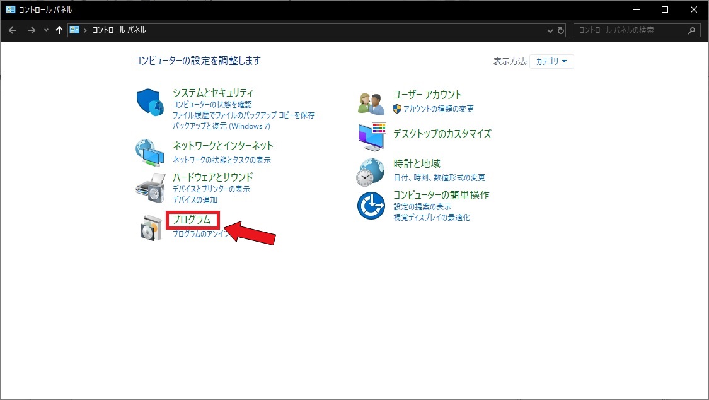Click the back navigation button

coord(13,30)
